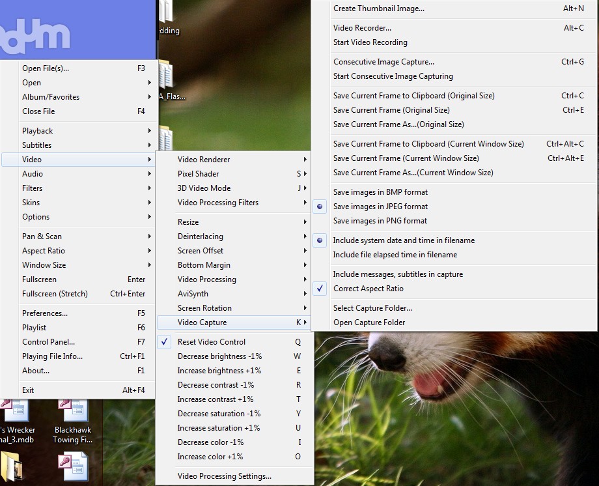Expand the Video Renderer submenu
Image resolution: width=599 pixels, height=486 pixels.
[234, 160]
